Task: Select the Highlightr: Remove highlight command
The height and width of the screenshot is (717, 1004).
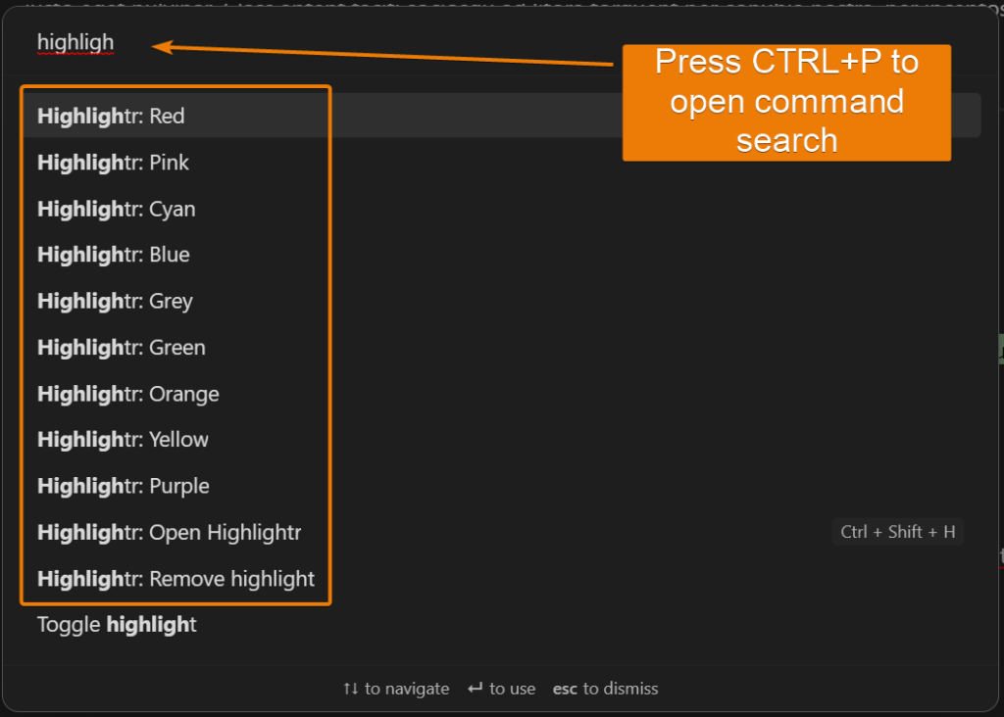Action: point(175,578)
